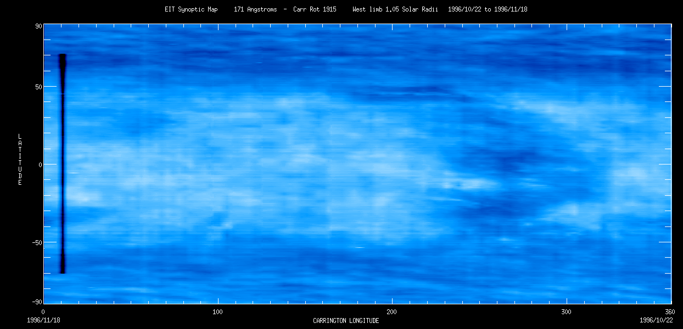
Task: Click the "EIT Synoptic Map" title text
Action: (x=191, y=10)
